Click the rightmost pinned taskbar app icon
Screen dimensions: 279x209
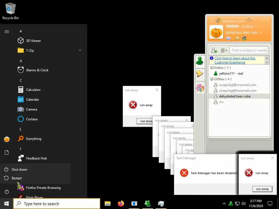(x=161, y=204)
